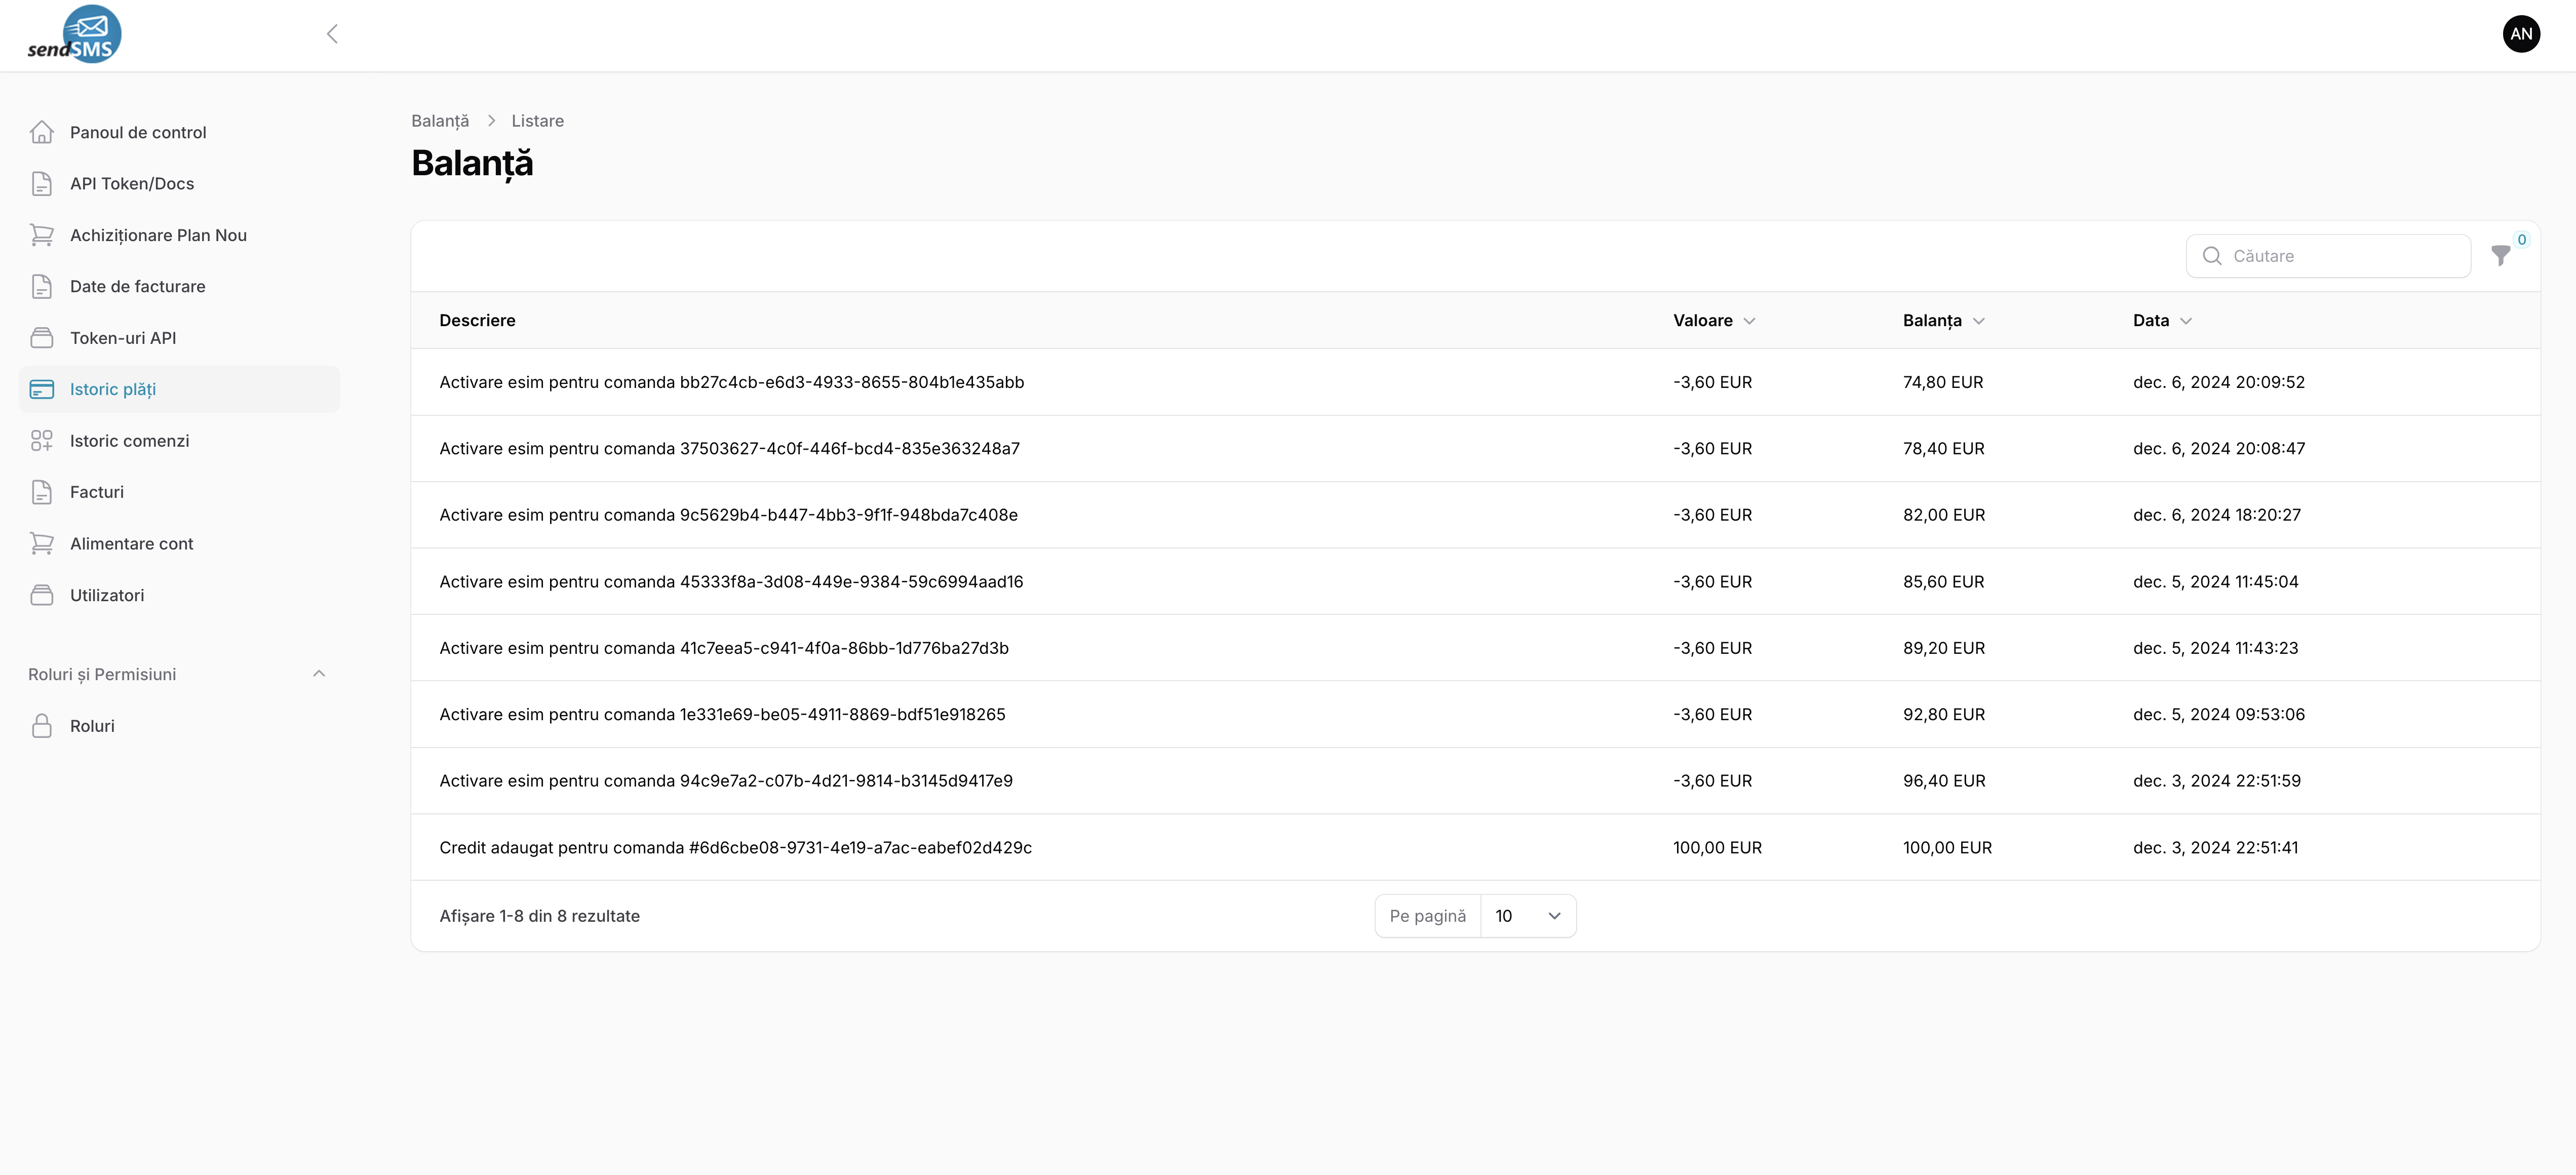Image resolution: width=2576 pixels, height=1175 pixels.
Task: Open Alimentare cont page
Action: click(x=179, y=544)
